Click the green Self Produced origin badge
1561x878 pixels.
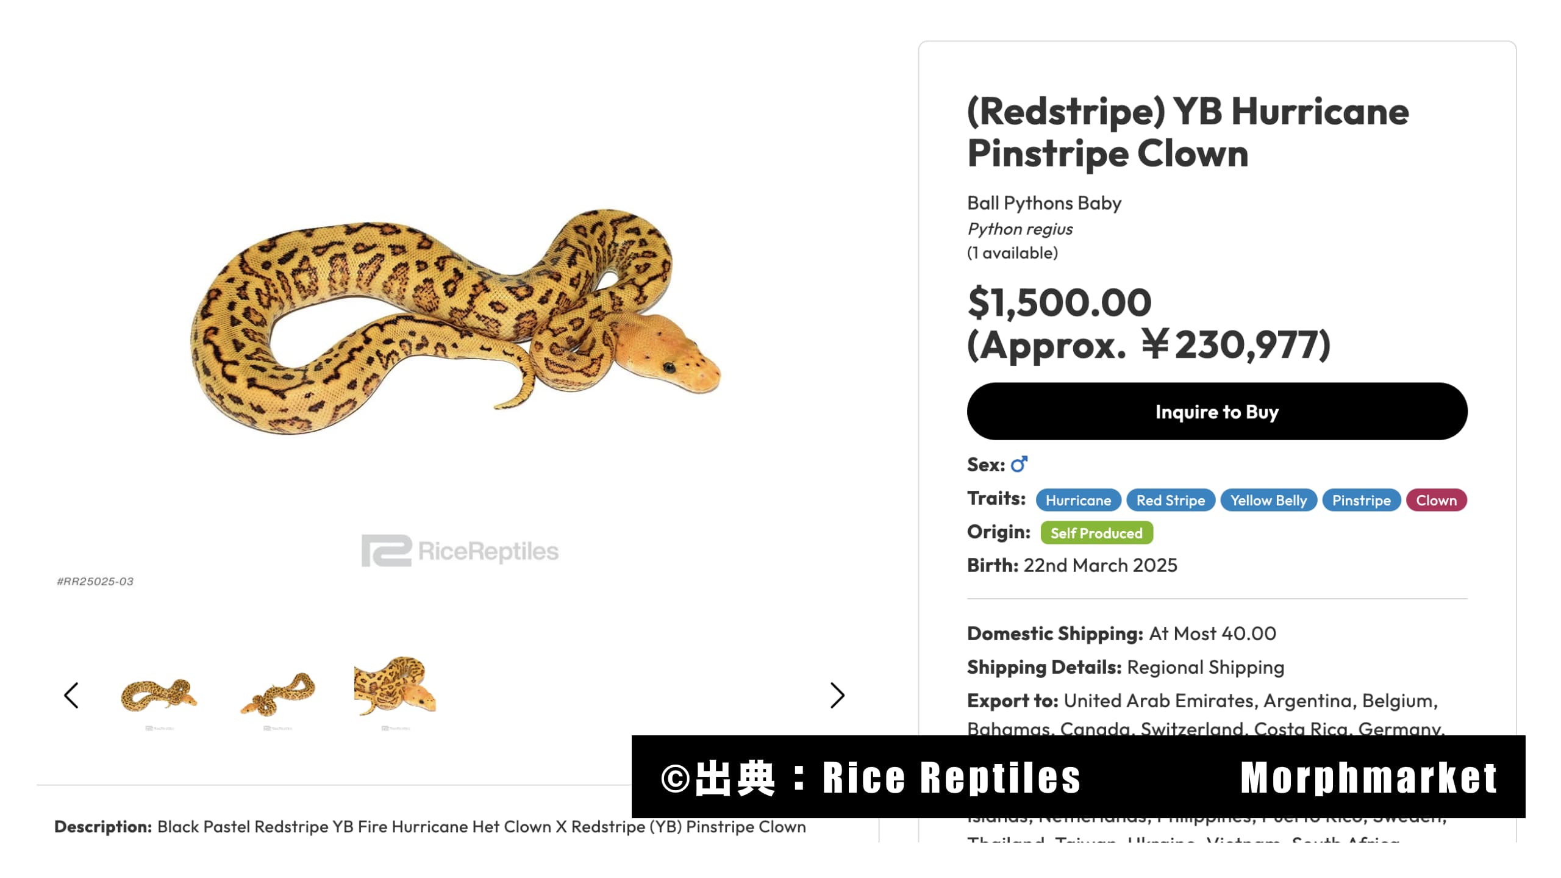1096,533
